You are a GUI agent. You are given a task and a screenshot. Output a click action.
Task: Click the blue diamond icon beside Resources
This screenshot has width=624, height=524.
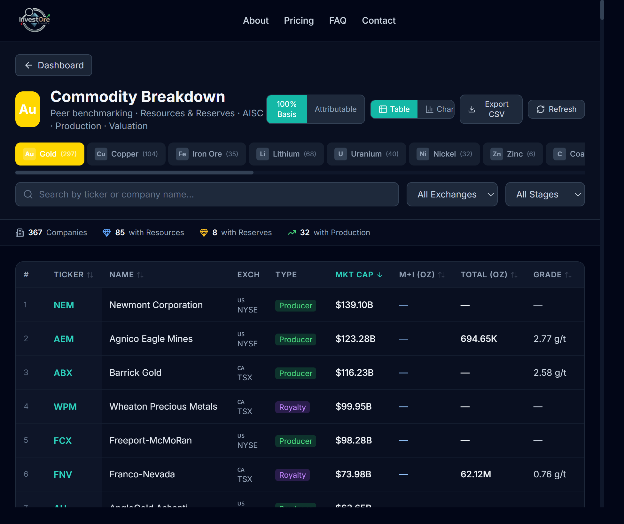pyautogui.click(x=107, y=233)
